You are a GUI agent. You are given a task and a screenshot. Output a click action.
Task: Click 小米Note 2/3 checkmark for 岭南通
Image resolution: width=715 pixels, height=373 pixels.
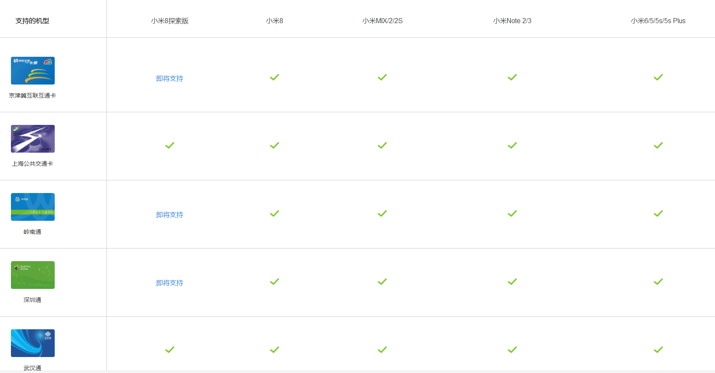pos(512,214)
